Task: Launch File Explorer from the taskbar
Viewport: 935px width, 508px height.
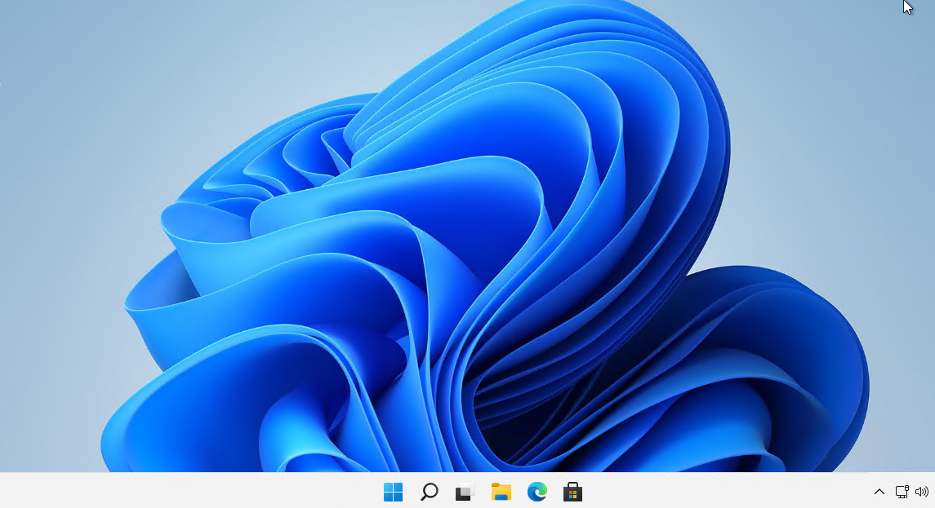Action: point(501,492)
